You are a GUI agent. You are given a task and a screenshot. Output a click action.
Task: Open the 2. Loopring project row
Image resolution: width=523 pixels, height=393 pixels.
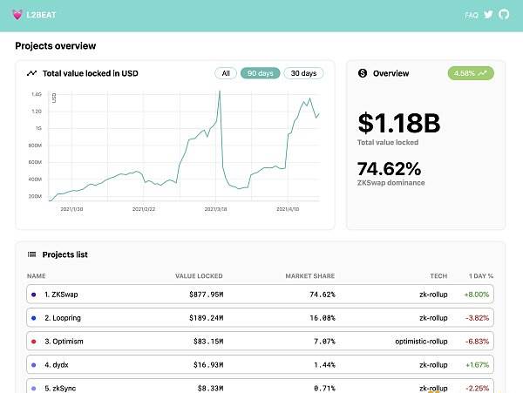click(x=260, y=318)
